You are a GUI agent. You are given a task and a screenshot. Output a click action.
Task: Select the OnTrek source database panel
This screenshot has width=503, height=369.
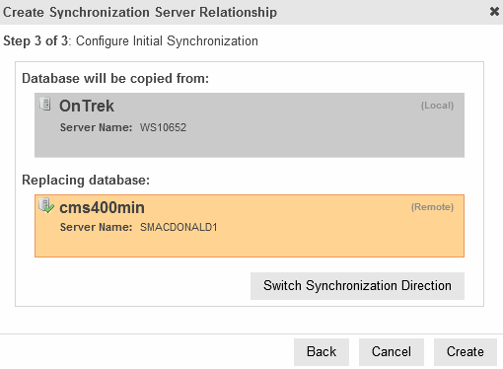[250, 125]
